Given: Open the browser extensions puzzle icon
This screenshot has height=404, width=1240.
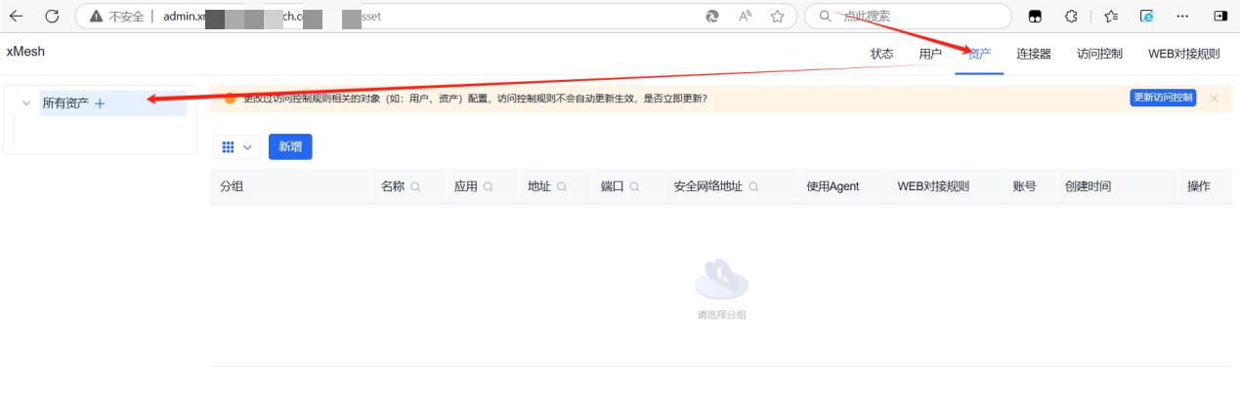Looking at the screenshot, I should point(1071,17).
